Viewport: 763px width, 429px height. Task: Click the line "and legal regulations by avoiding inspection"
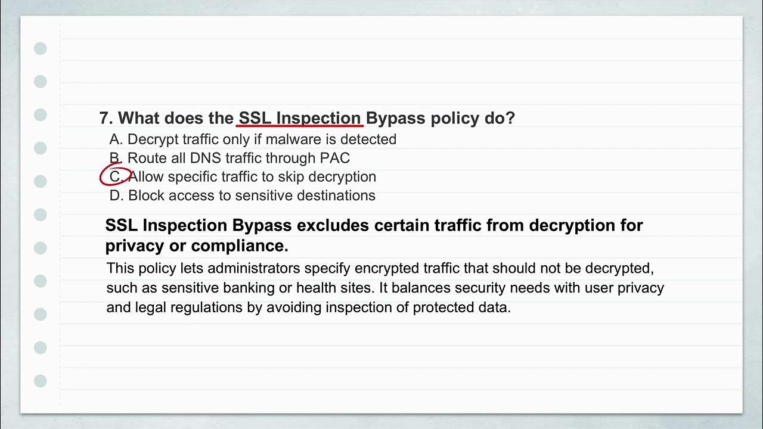click(309, 307)
